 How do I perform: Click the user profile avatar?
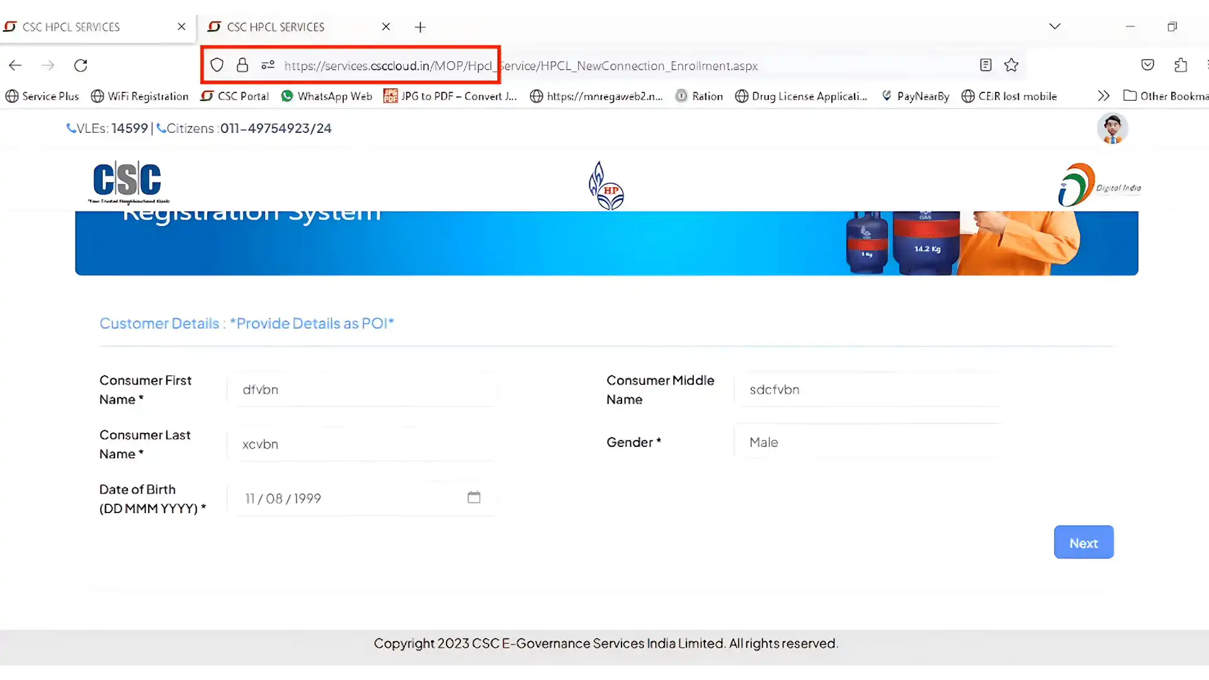(x=1112, y=128)
